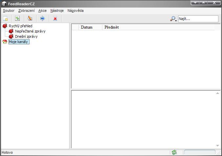The image size is (222, 156).
Task: Sort messages by Předmět column header
Action: pos(111,27)
